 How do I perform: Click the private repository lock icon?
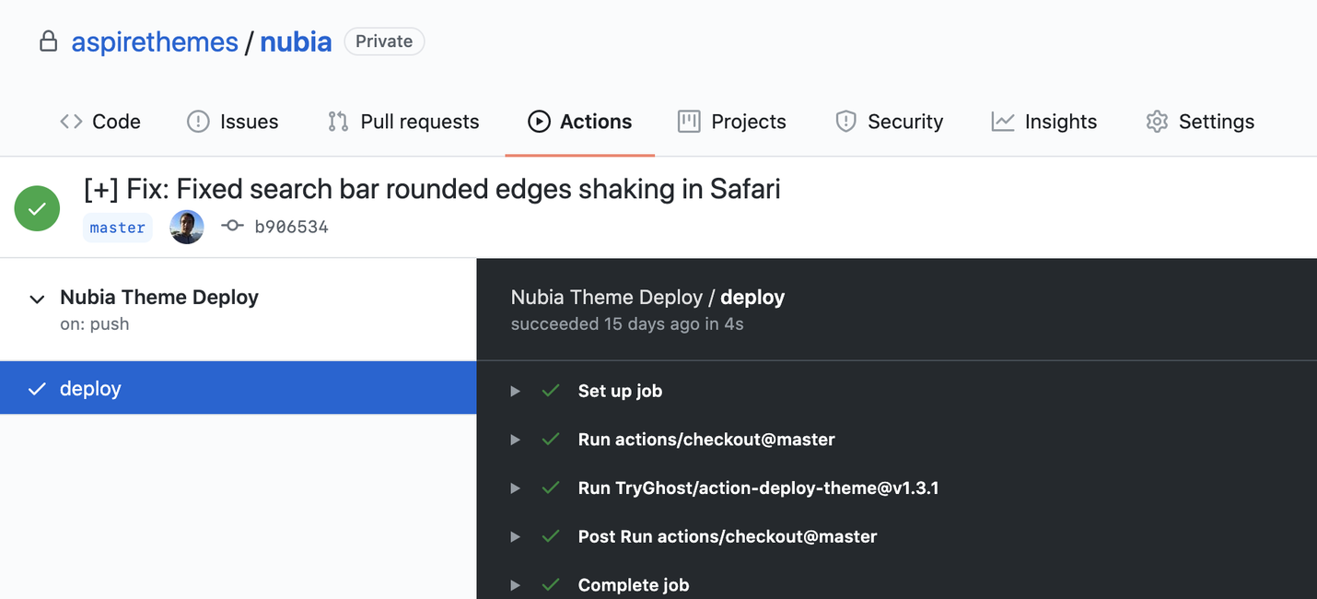(48, 41)
